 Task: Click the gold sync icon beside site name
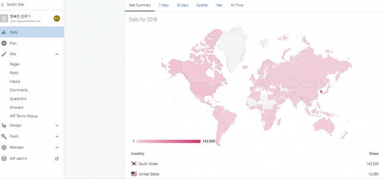pyautogui.click(x=57, y=18)
